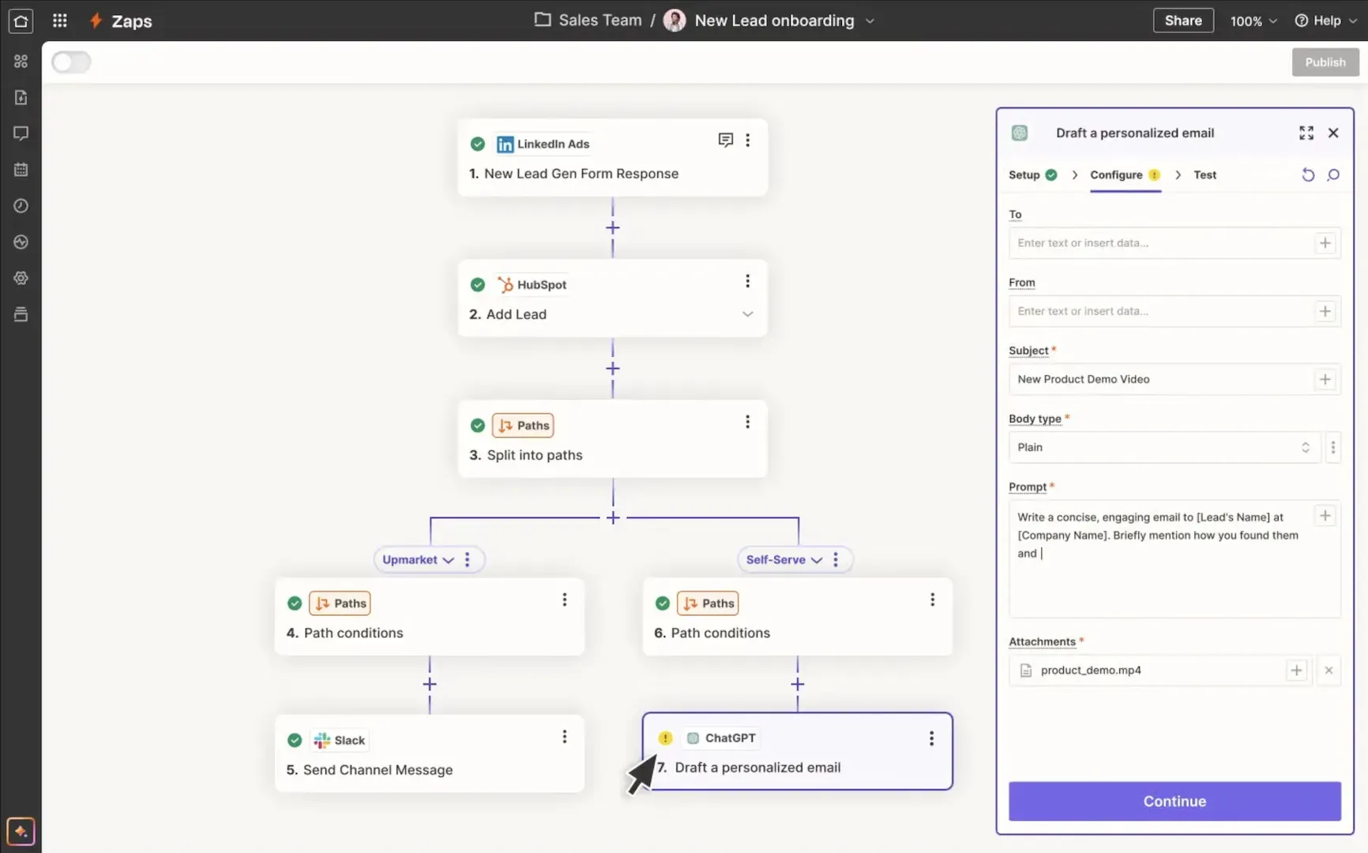Insert data into the To field
1368x853 pixels.
(1325, 242)
